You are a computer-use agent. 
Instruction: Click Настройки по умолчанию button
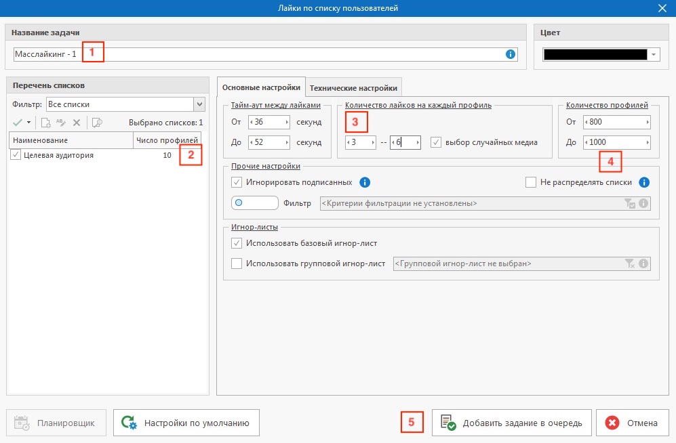(186, 423)
